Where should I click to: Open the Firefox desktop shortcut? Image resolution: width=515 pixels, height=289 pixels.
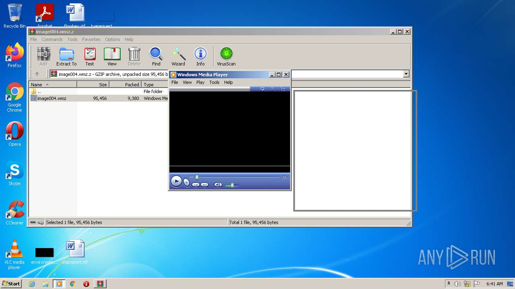[x=14, y=55]
